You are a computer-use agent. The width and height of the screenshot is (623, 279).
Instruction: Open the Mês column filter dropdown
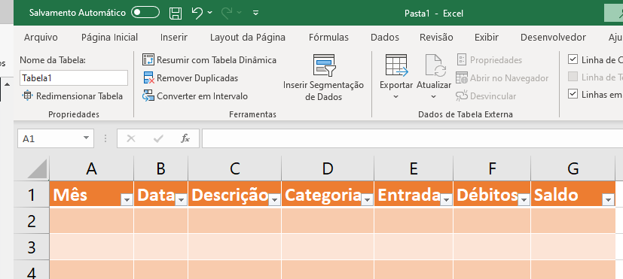(127, 201)
